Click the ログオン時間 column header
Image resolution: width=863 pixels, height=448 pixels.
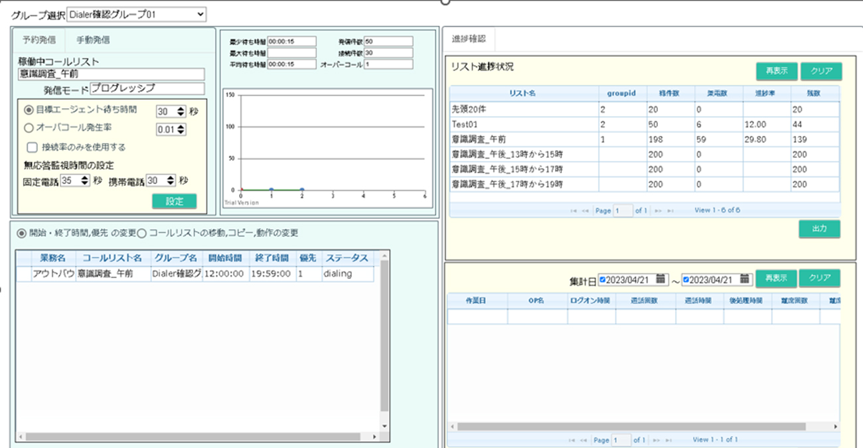591,301
